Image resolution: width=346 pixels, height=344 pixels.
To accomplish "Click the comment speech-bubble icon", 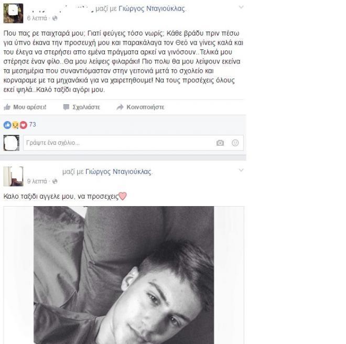I will (66, 107).
